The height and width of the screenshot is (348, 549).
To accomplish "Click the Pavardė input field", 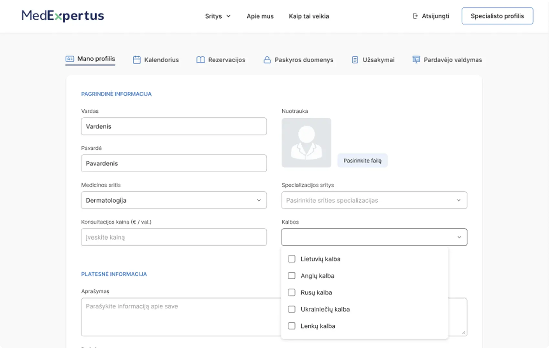I will (x=174, y=163).
